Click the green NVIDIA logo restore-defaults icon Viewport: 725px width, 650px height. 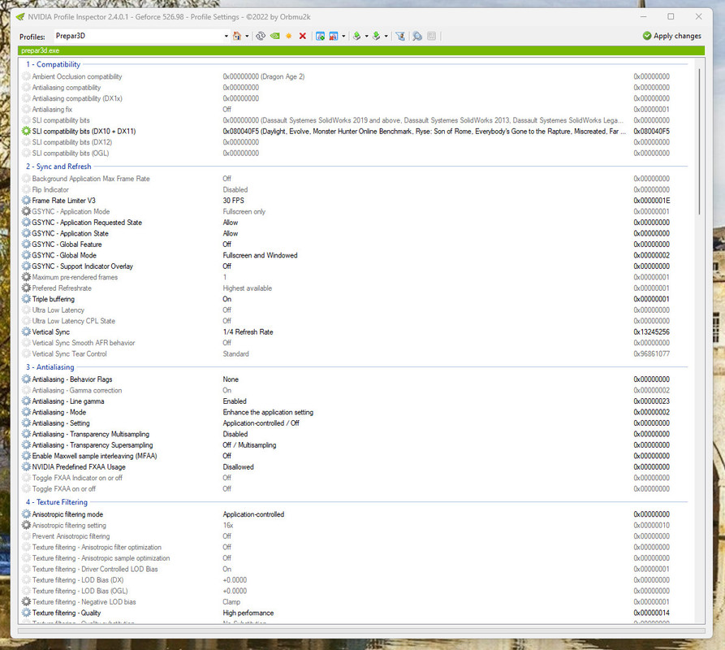(275, 36)
